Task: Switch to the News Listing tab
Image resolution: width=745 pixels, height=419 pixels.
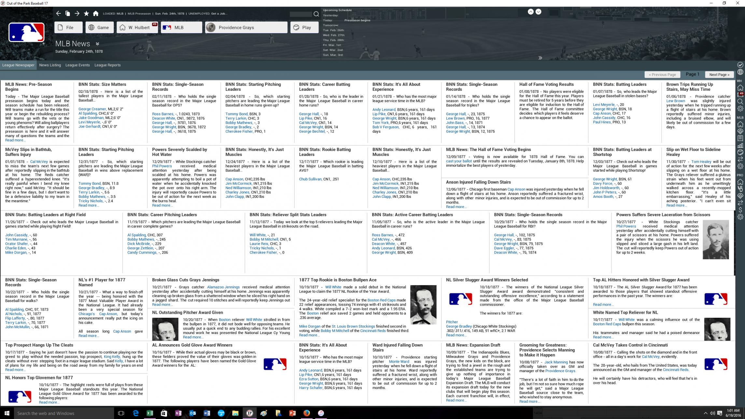Action: pyautogui.click(x=50, y=65)
